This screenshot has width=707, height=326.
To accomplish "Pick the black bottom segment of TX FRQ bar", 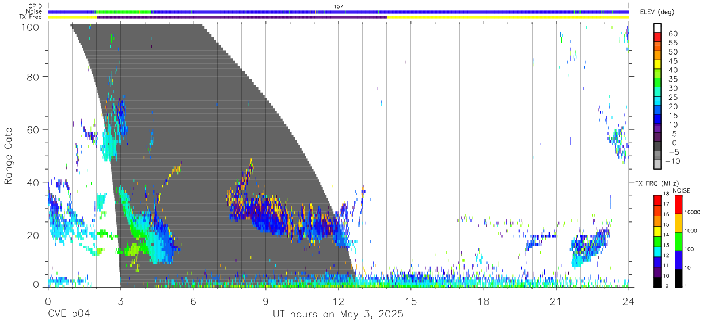I will click(657, 282).
